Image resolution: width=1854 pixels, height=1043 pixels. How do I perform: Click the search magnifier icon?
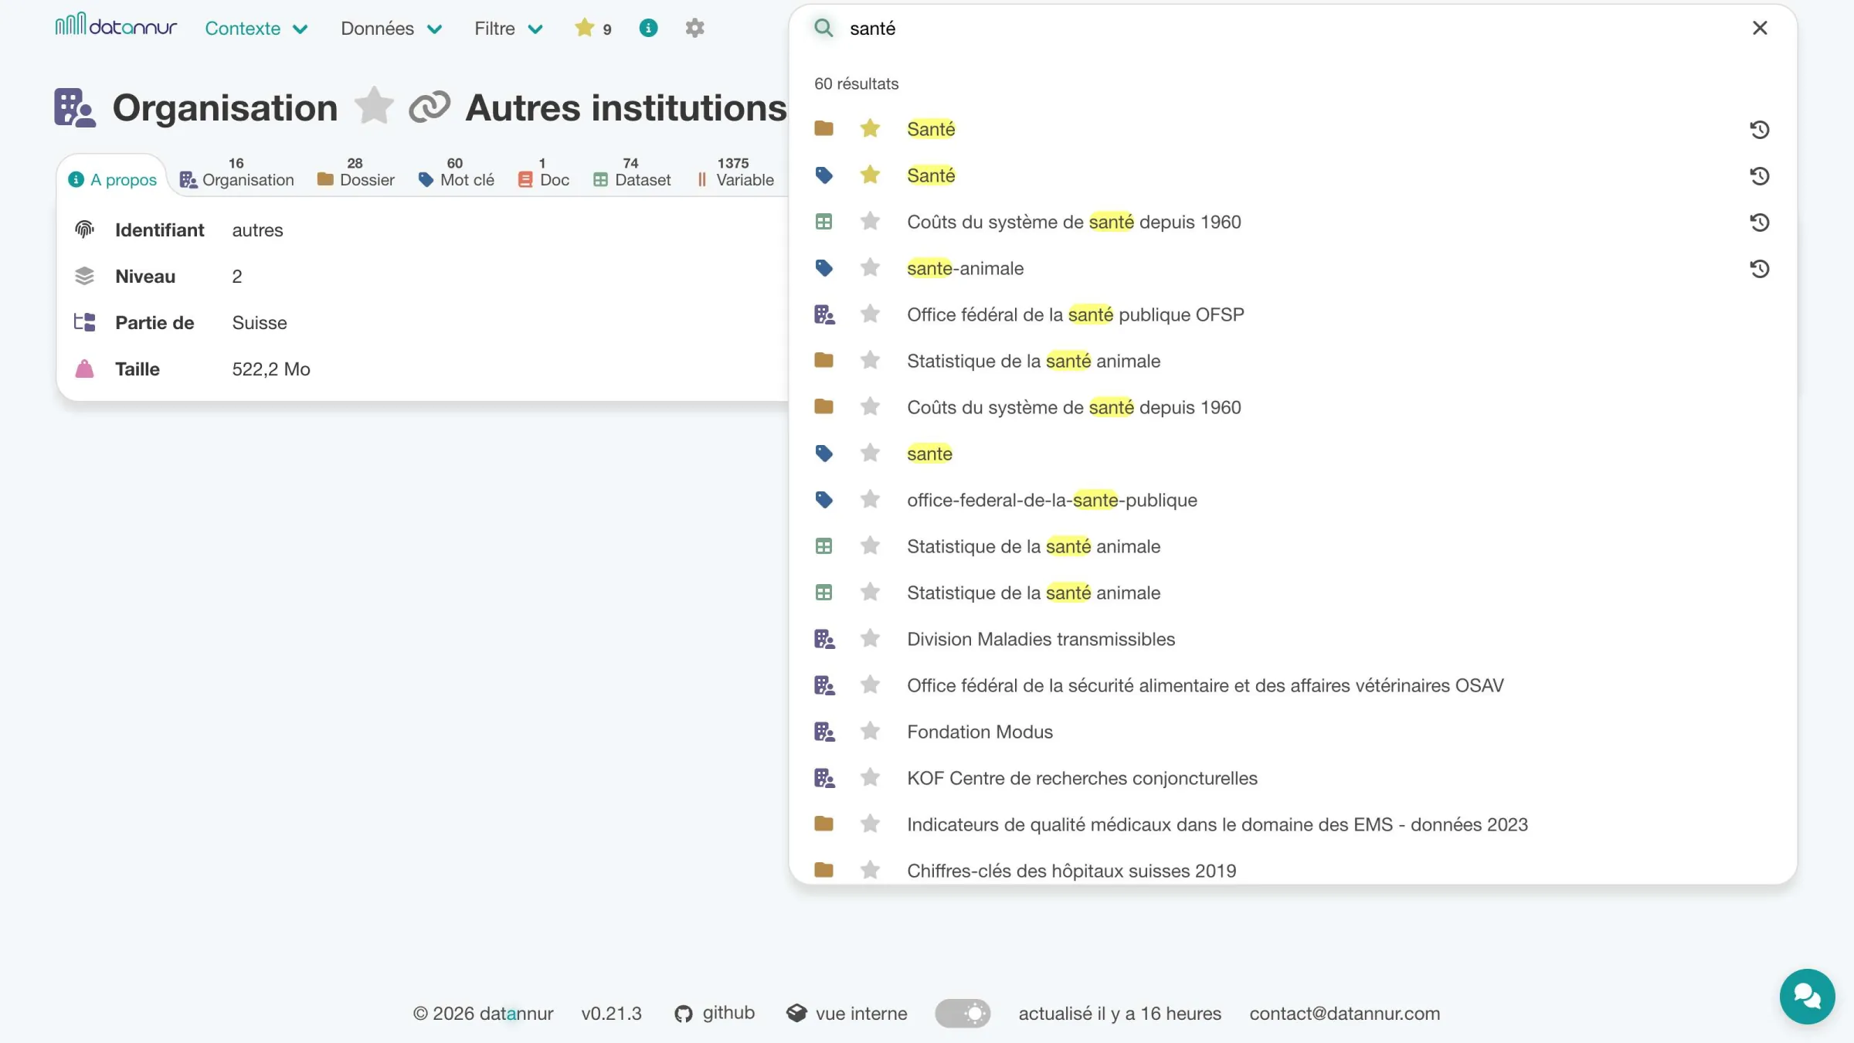pos(823,28)
